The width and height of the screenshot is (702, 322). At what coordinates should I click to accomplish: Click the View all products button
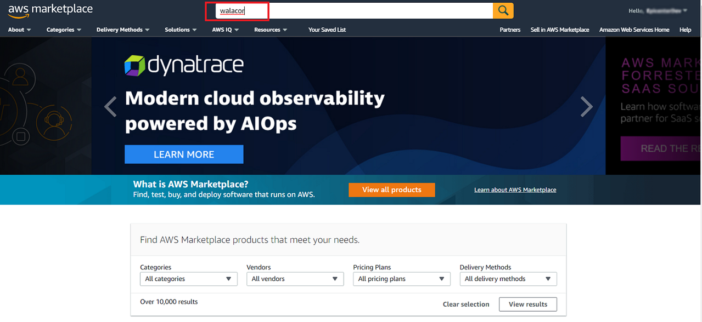392,189
